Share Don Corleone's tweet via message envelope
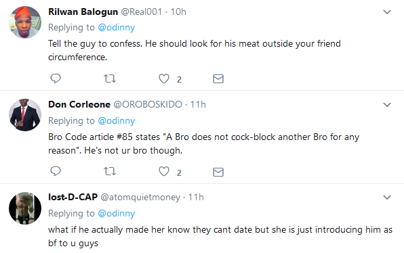Image resolution: width=404 pixels, height=253 pixels. click(218, 172)
